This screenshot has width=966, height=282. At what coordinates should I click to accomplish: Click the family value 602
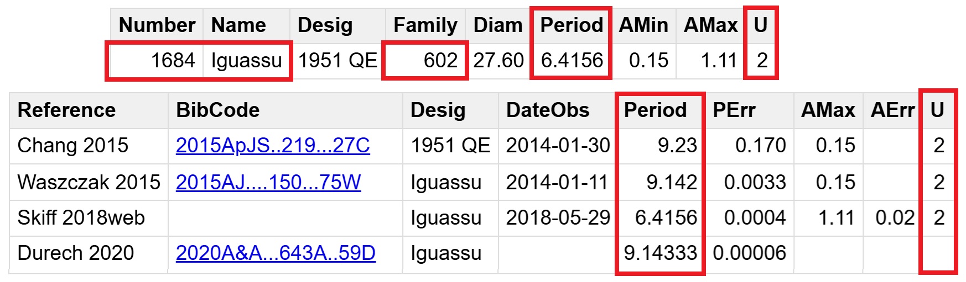440,61
